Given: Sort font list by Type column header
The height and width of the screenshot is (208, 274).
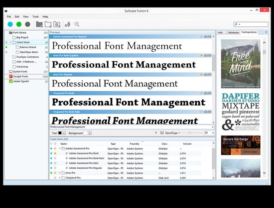Looking at the screenshot, I should pyautogui.click(x=113, y=144).
